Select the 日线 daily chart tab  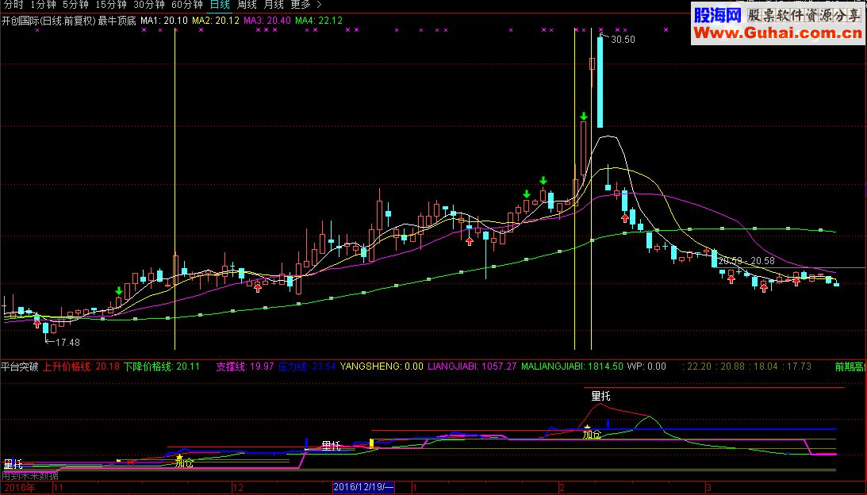220,5
